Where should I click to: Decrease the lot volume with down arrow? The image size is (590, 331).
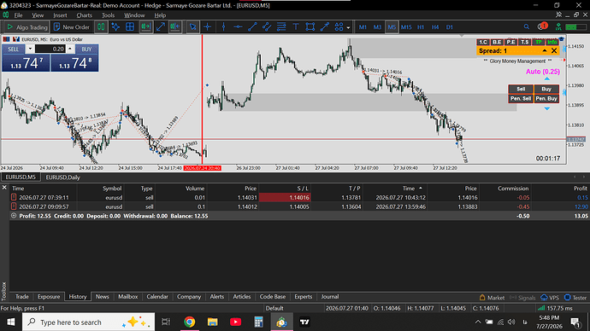[30, 49]
